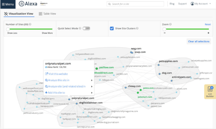This screenshot has width=216, height=129.
Task: Click the help icon beside Number of Sites
Action: [x=30, y=24]
